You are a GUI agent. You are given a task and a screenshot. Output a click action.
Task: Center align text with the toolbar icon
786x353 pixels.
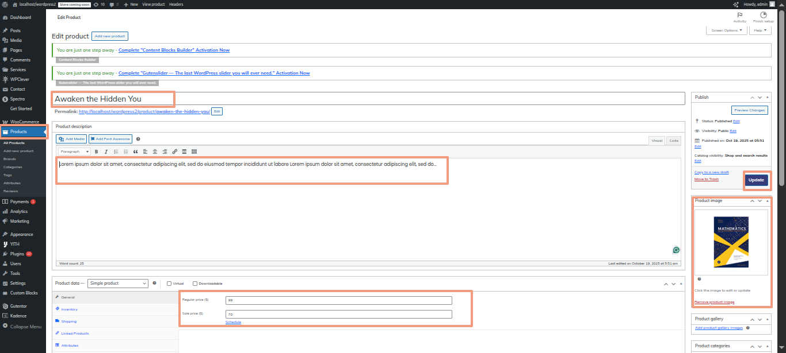[x=155, y=152]
